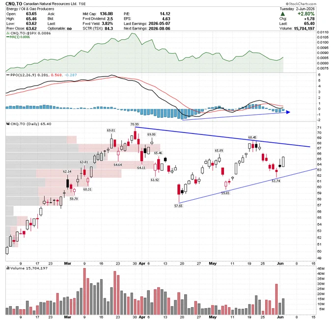This screenshot has height=320, width=334.
Task: Click the Mkt Cap value 136.0B
Action: point(106,14)
